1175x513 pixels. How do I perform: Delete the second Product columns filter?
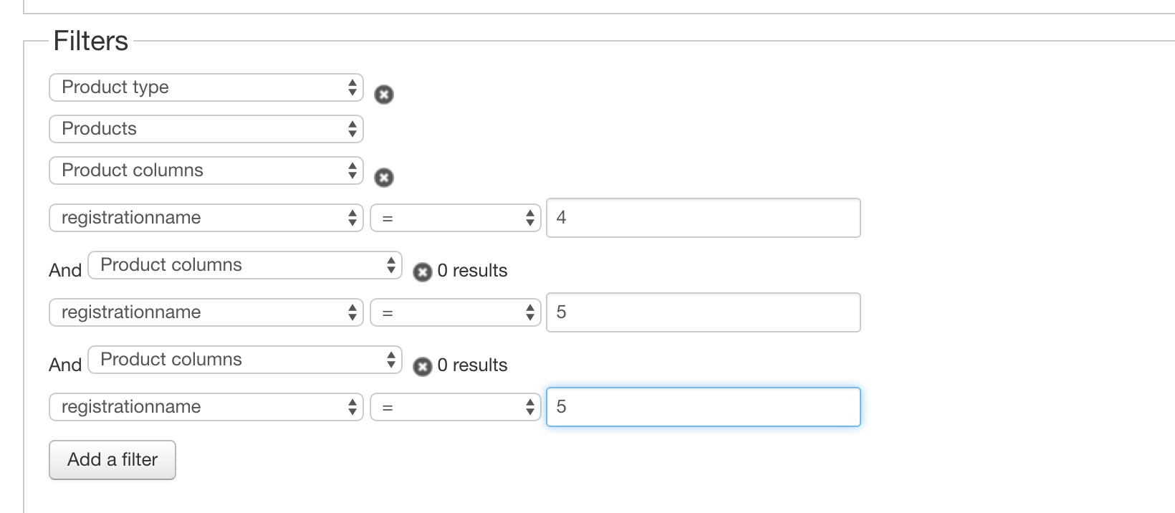[x=423, y=272]
